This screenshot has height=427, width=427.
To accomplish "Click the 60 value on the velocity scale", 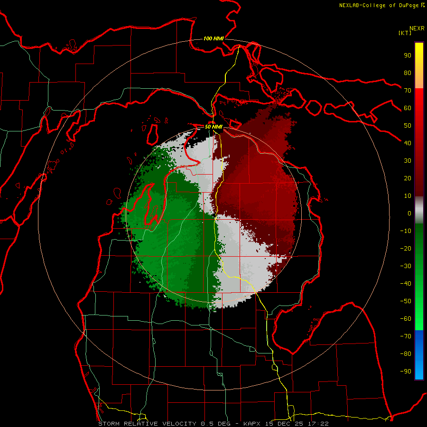I will pyautogui.click(x=408, y=108).
